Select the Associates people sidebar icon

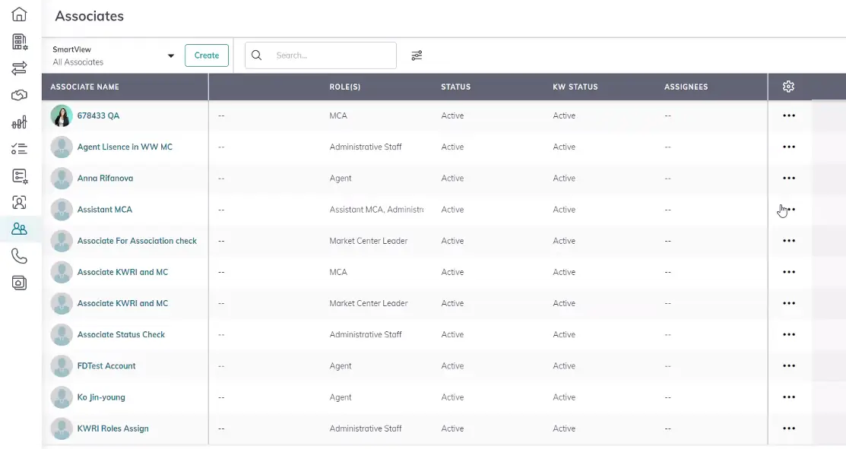19,229
